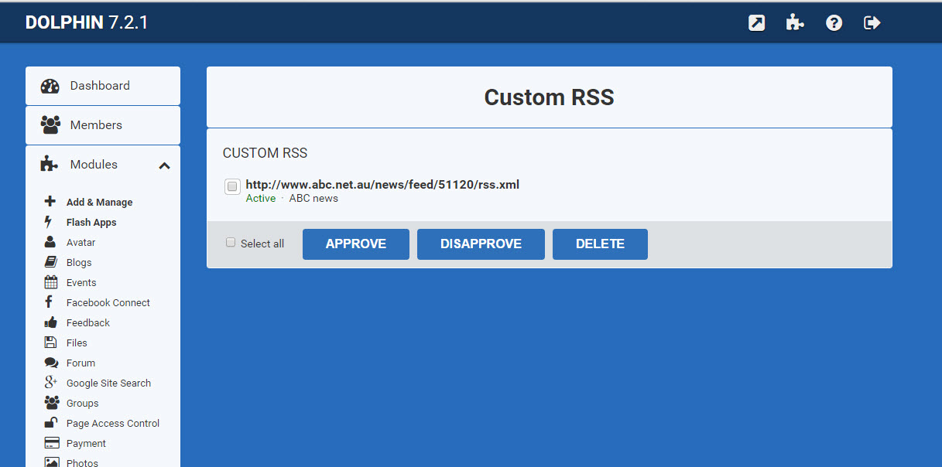
Task: Click the Dashboard gauge icon
Action: click(50, 86)
